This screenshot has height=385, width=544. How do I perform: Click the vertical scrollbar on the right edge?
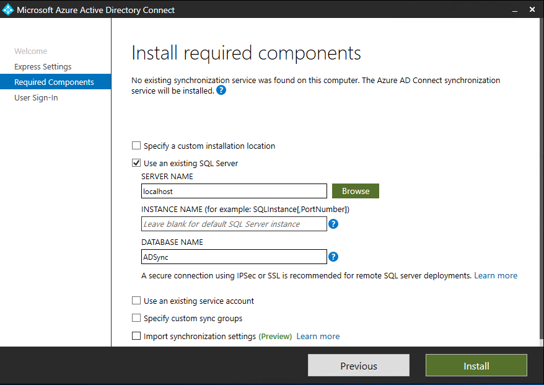tap(542, 182)
